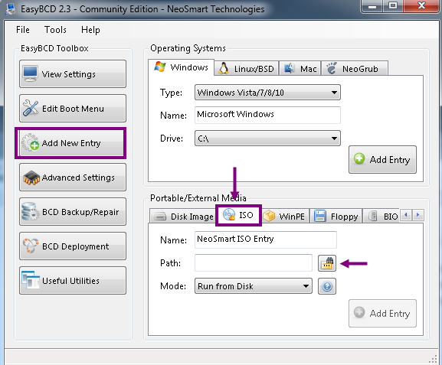This screenshot has height=365, width=442.
Task: Open the Help menu
Action: click(90, 30)
